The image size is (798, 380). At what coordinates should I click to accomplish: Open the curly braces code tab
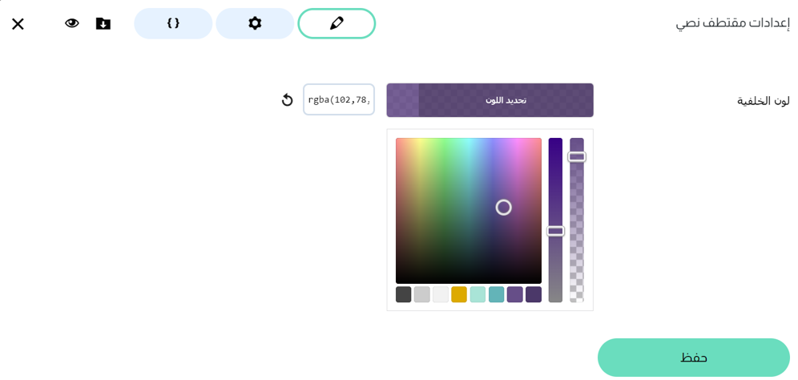pyautogui.click(x=173, y=23)
